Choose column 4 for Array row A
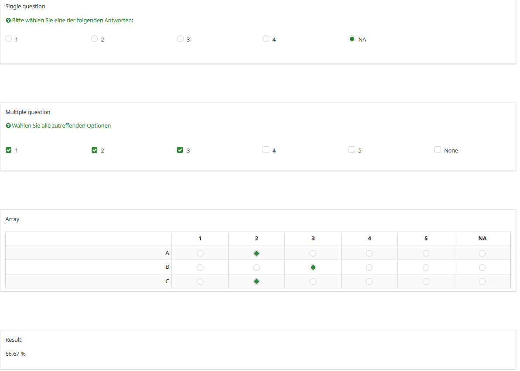 click(369, 253)
